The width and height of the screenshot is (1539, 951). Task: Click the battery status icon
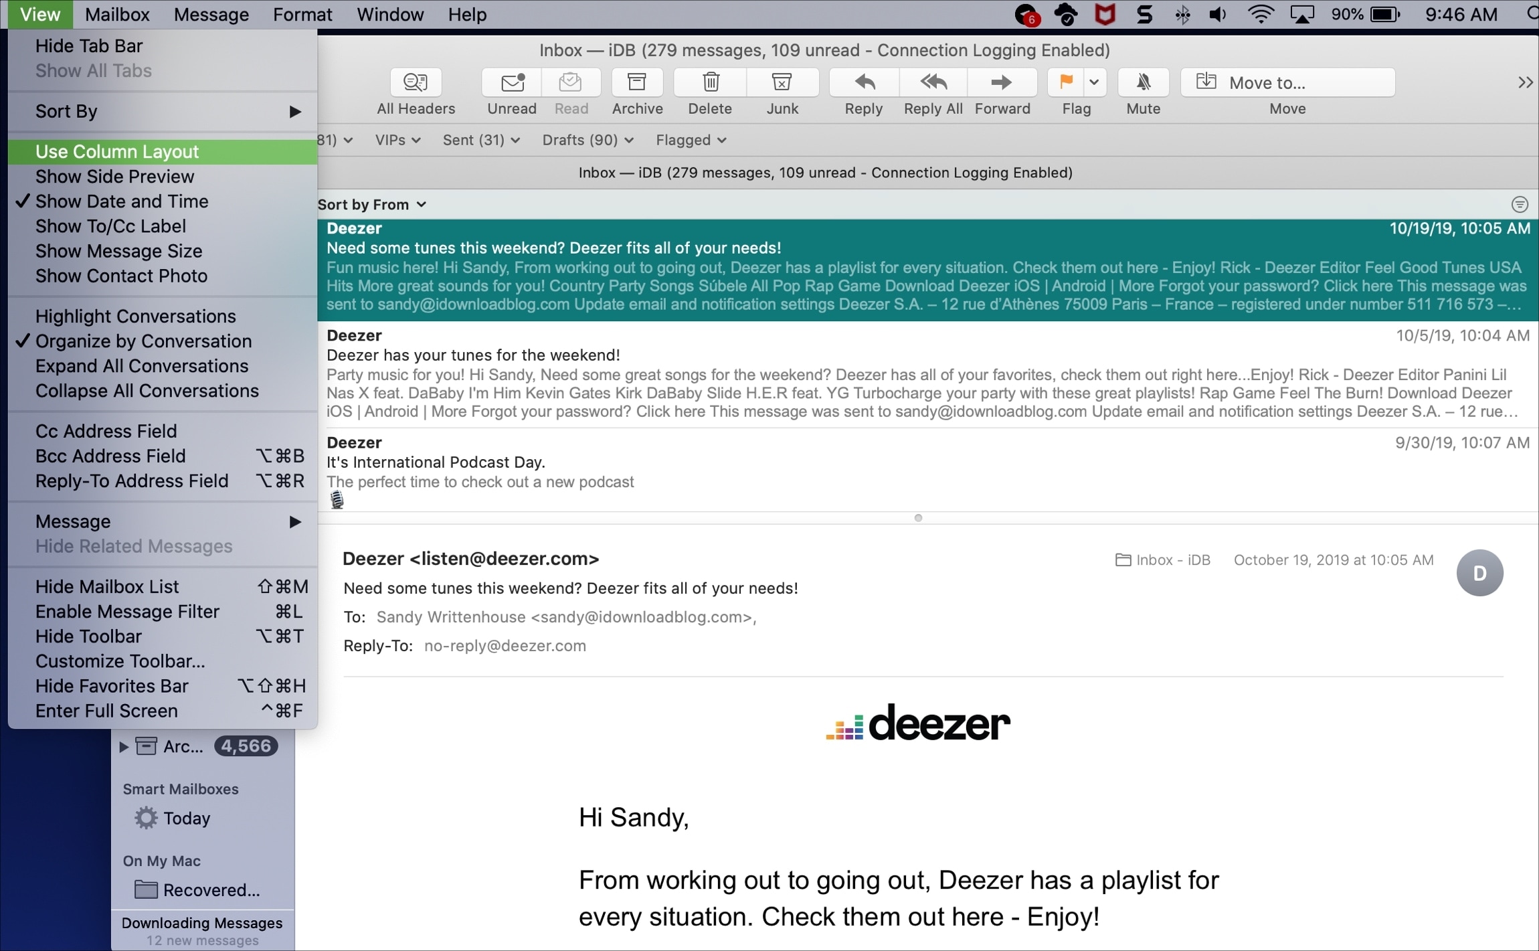pyautogui.click(x=1384, y=14)
